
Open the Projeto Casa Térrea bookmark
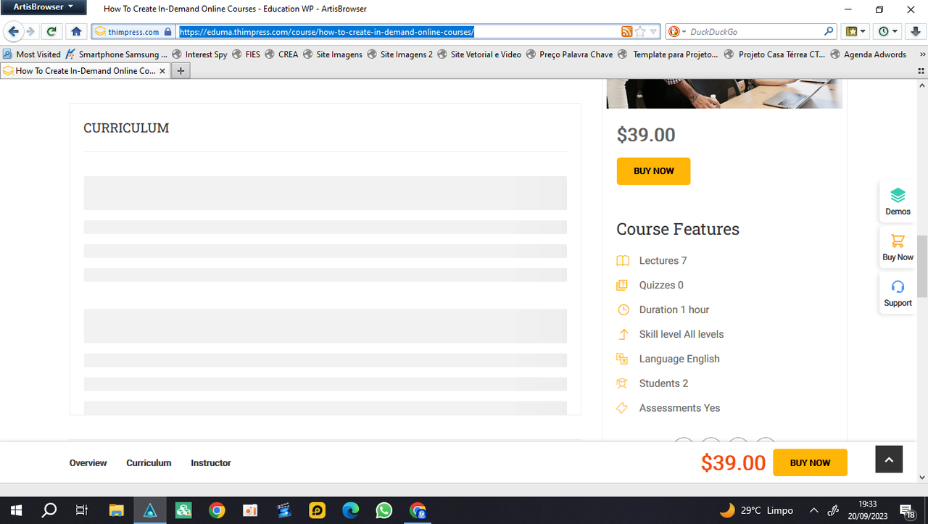click(775, 54)
